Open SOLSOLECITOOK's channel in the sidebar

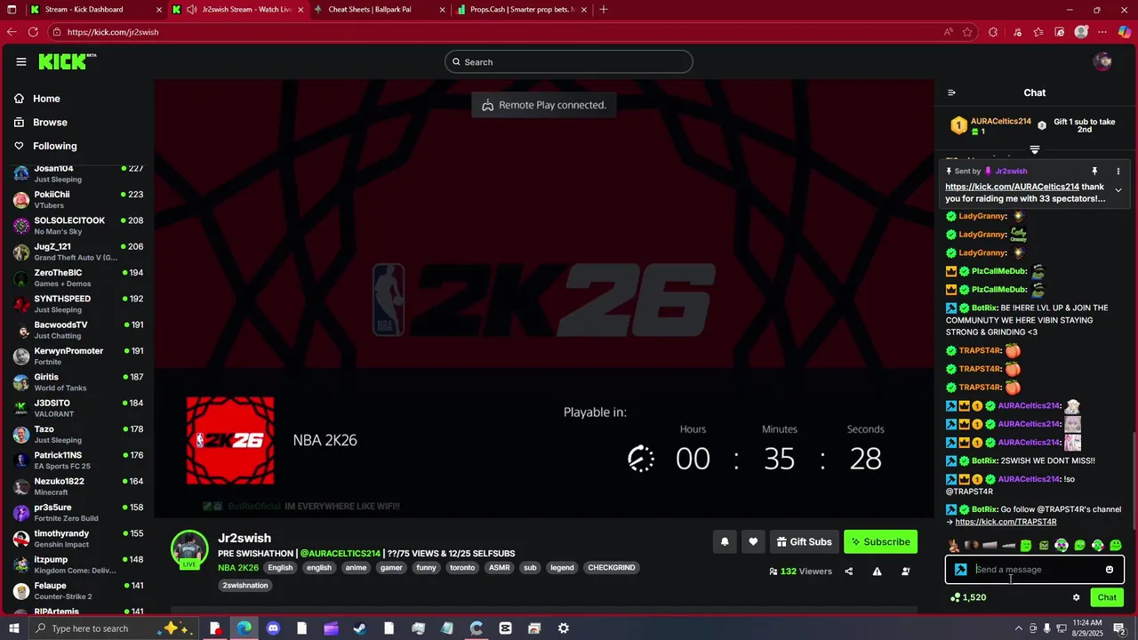[78, 226]
